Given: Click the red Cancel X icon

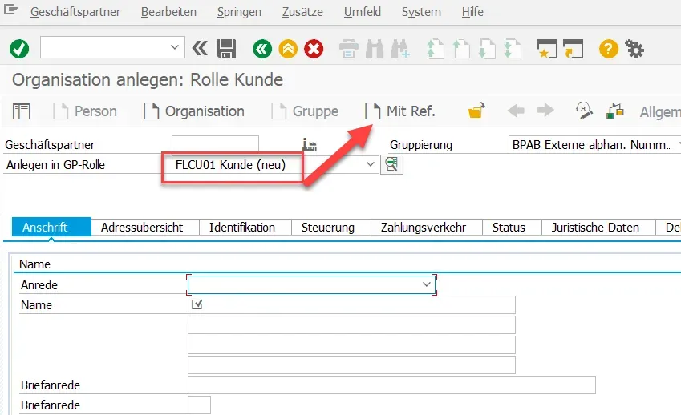Looking at the screenshot, I should (314, 49).
